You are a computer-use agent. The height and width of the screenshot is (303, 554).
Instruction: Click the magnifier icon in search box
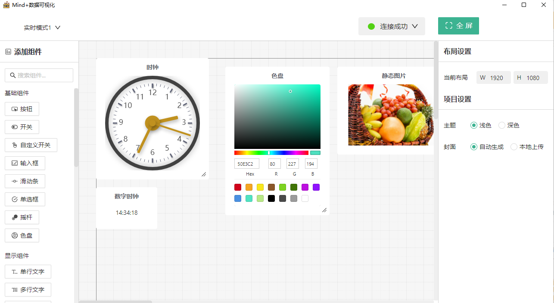click(x=12, y=75)
